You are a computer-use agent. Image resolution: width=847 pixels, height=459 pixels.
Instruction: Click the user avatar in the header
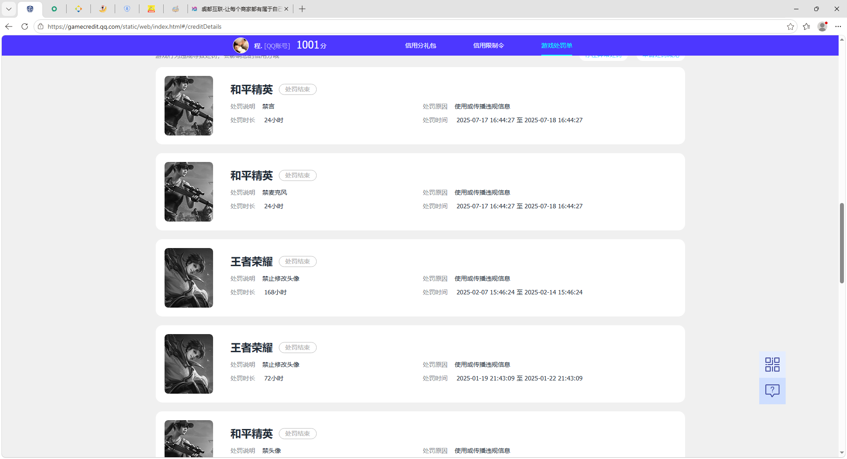pos(241,45)
